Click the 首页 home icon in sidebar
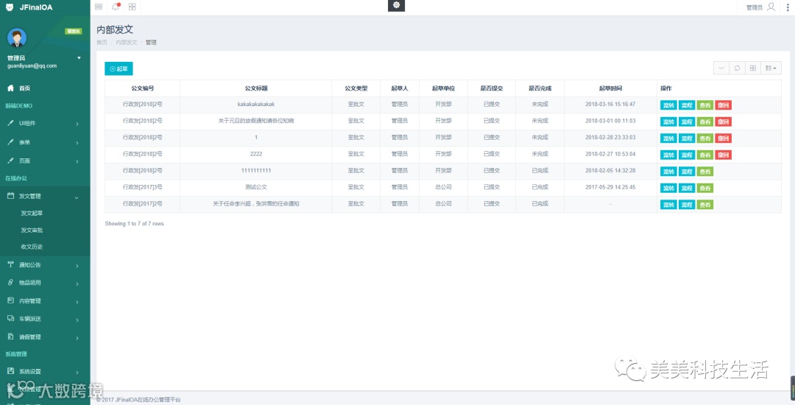Image resolution: width=795 pixels, height=405 pixels. coord(10,88)
